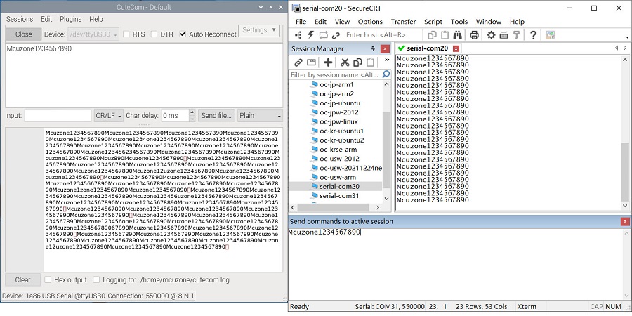Viewport: 632px width, 316px height.
Task: Click the Paste icon in Session Manager toolbar
Action: click(x=370, y=62)
